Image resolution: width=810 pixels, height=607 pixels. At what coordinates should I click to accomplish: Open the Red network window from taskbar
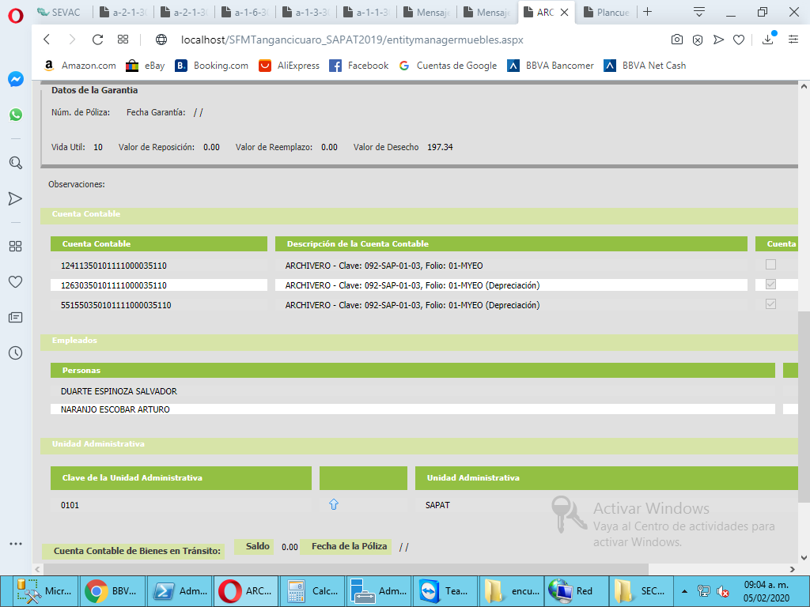click(577, 591)
